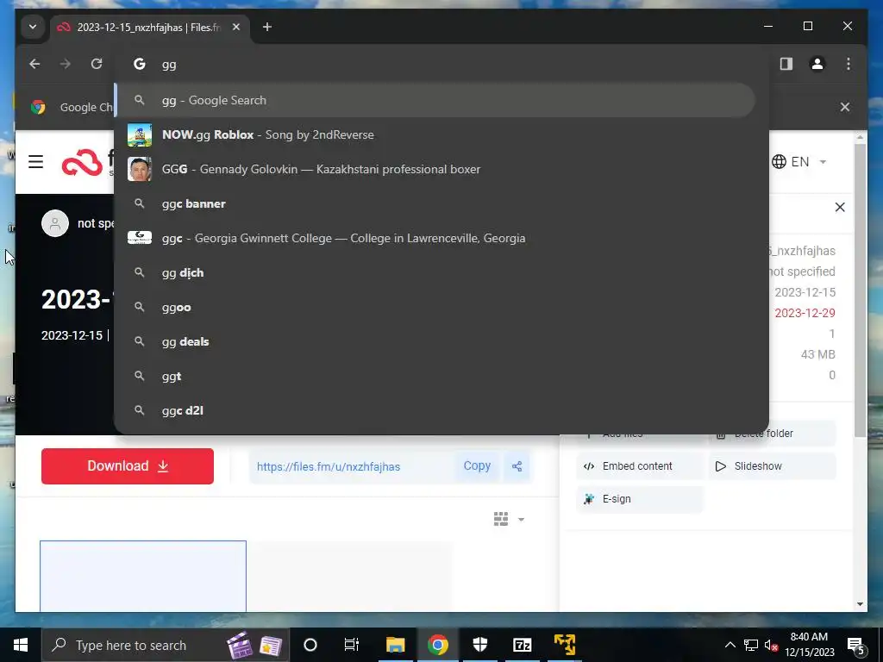Open File Explorer from the taskbar
Image resolution: width=883 pixels, height=662 pixels.
click(x=395, y=645)
